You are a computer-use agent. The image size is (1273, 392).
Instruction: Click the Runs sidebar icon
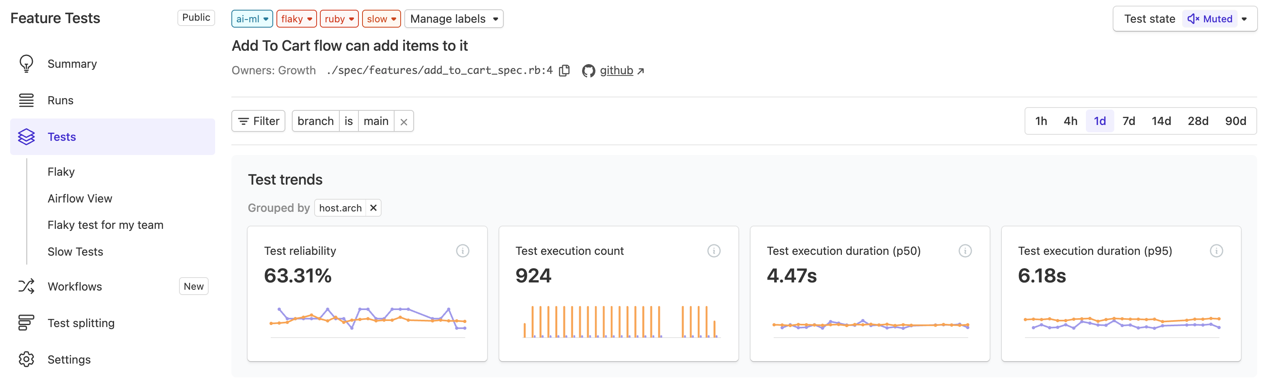(26, 100)
